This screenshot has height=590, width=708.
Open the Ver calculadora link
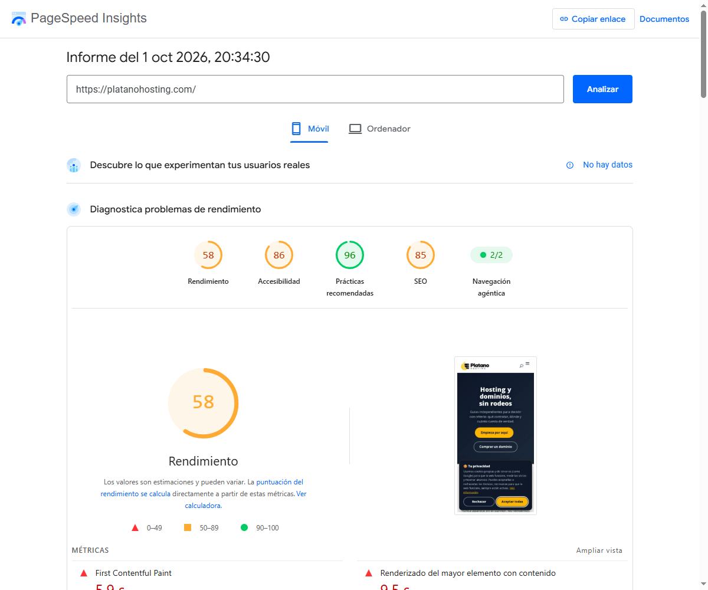(x=246, y=500)
